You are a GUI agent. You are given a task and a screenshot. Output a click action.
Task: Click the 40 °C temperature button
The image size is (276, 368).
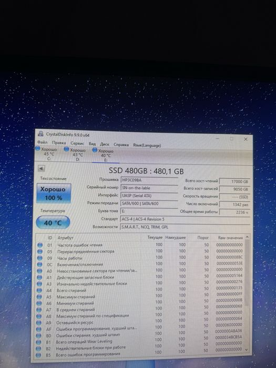click(53, 222)
